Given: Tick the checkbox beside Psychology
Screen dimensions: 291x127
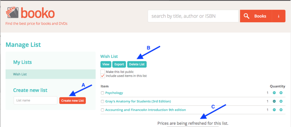Looking at the screenshot, I should [x=102, y=93].
